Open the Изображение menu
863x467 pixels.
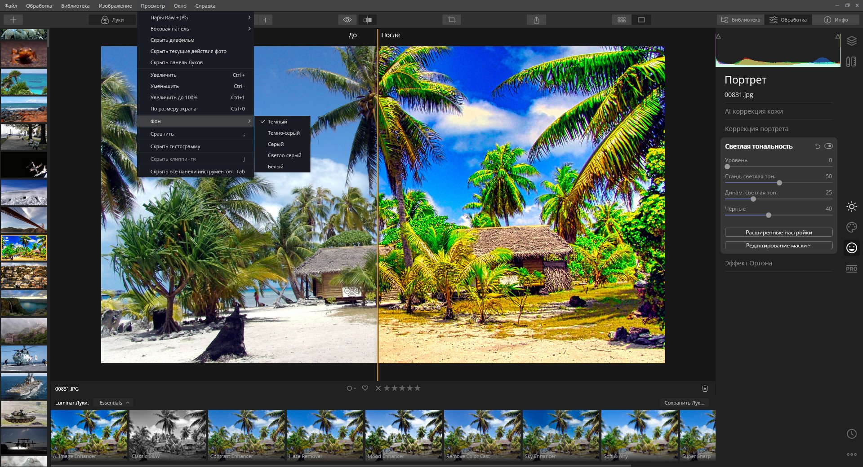(115, 6)
